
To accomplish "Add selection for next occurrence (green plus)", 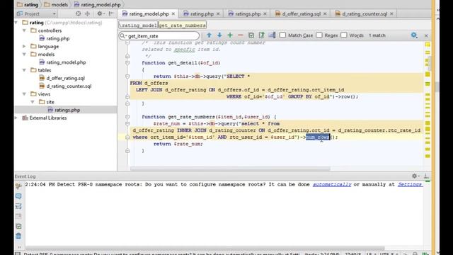I will click(x=230, y=35).
